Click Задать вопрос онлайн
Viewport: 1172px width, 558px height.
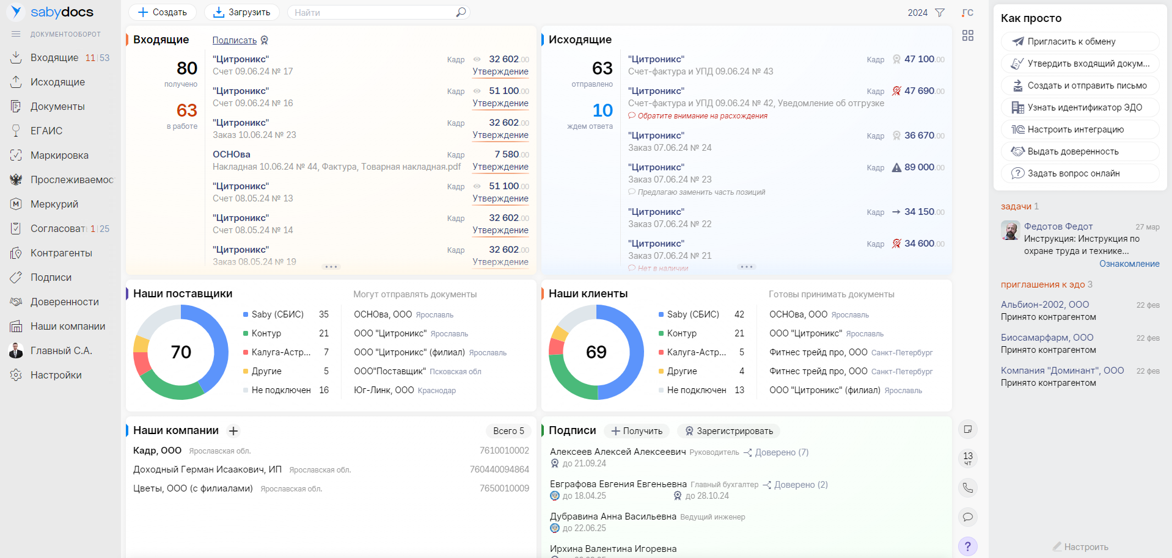(1080, 173)
